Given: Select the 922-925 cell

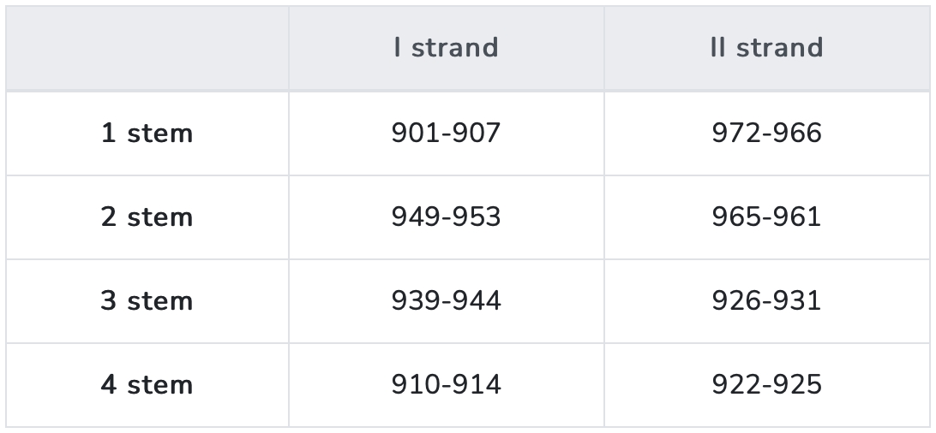Looking at the screenshot, I should (x=766, y=385).
